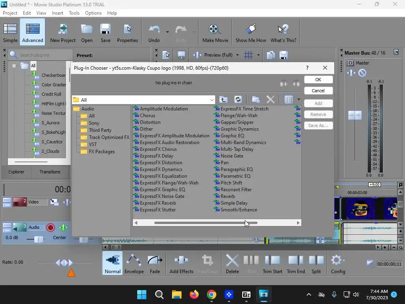Confirm with OK in Plug-In Chooser
405x304 pixels.
coord(318,80)
